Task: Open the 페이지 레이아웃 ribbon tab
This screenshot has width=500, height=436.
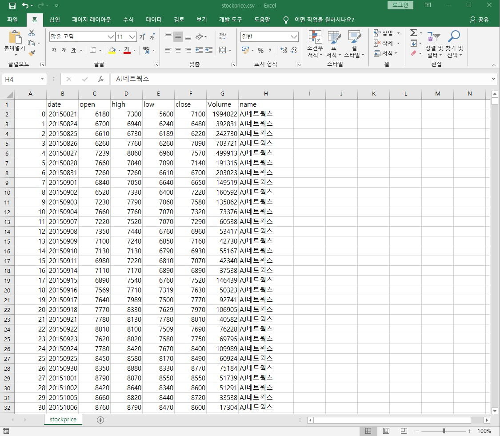Action: pos(91,20)
